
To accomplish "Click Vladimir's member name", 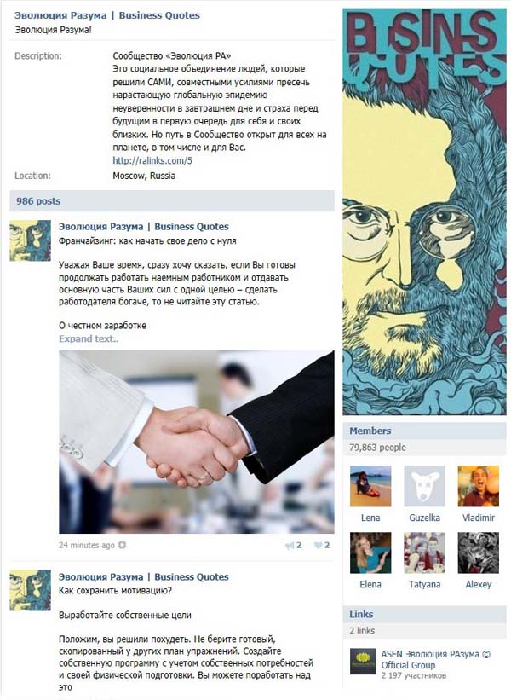I will coord(478,518).
